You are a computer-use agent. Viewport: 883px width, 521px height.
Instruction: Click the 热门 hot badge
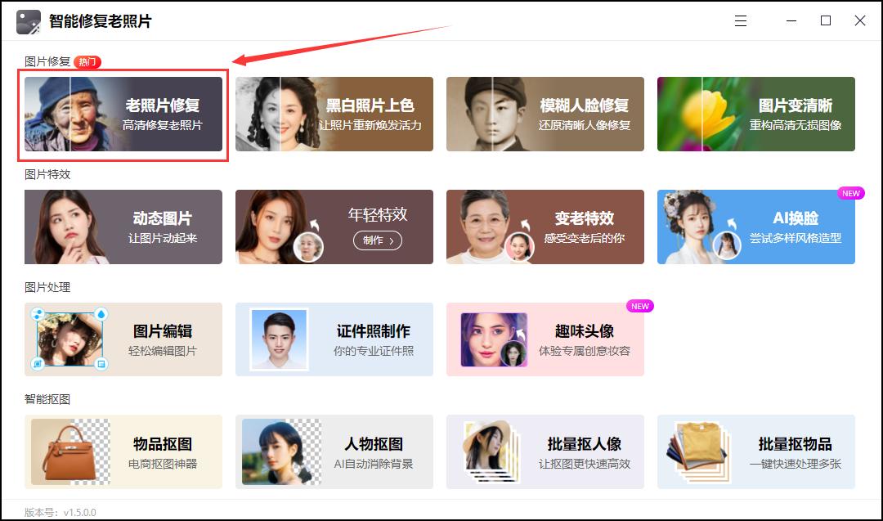tap(87, 62)
